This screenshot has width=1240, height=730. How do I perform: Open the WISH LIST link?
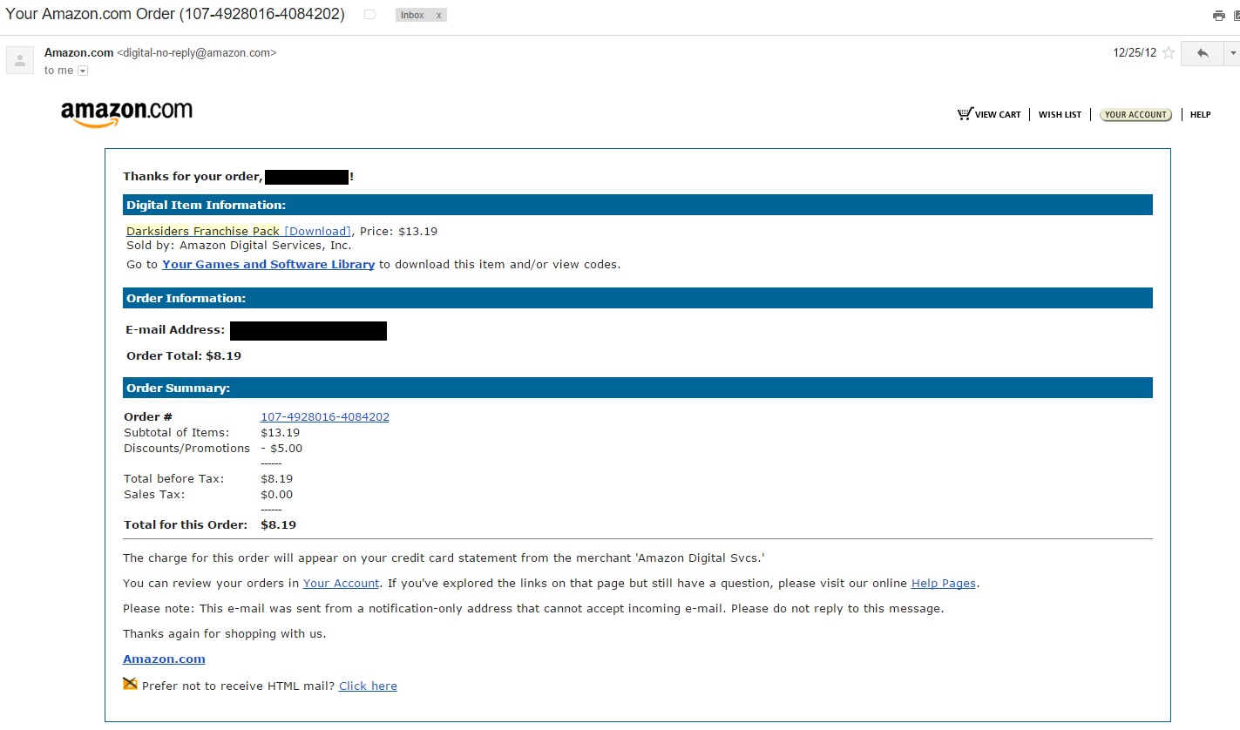coord(1060,115)
